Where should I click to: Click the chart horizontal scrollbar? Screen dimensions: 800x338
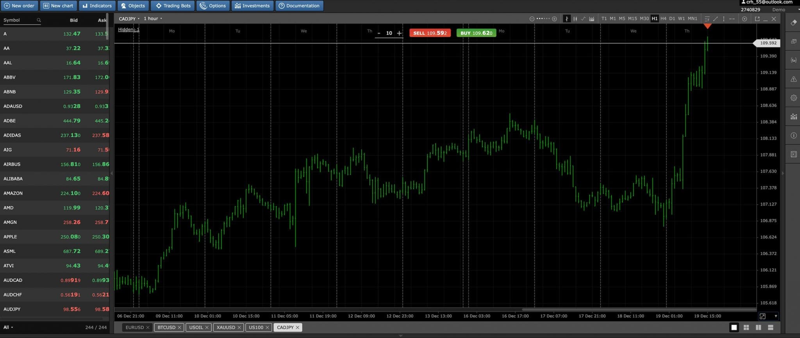(x=639, y=310)
